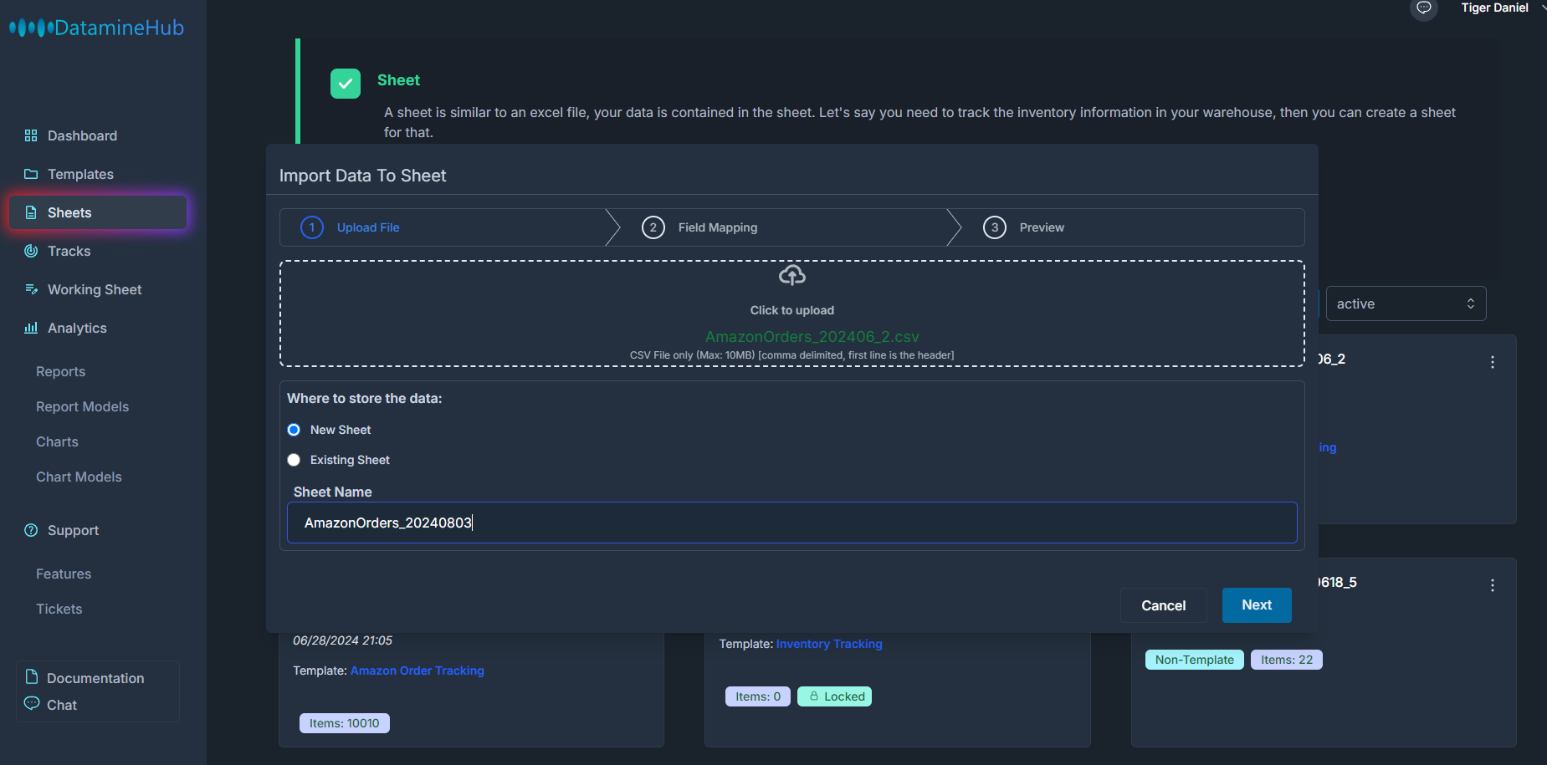Click the Sheet heading text

[398, 80]
